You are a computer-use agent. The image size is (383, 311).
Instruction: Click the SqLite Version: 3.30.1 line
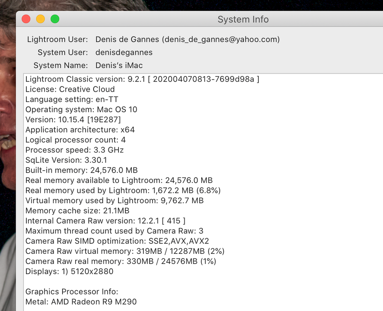[66, 160]
